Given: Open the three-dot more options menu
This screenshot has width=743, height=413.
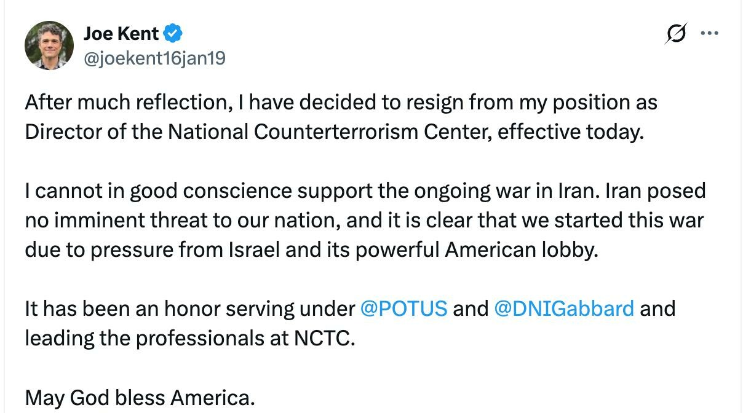Looking at the screenshot, I should click(x=709, y=34).
